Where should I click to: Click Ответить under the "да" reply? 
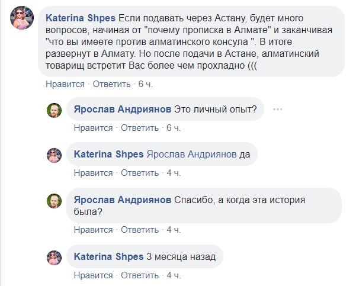[x=140, y=173]
